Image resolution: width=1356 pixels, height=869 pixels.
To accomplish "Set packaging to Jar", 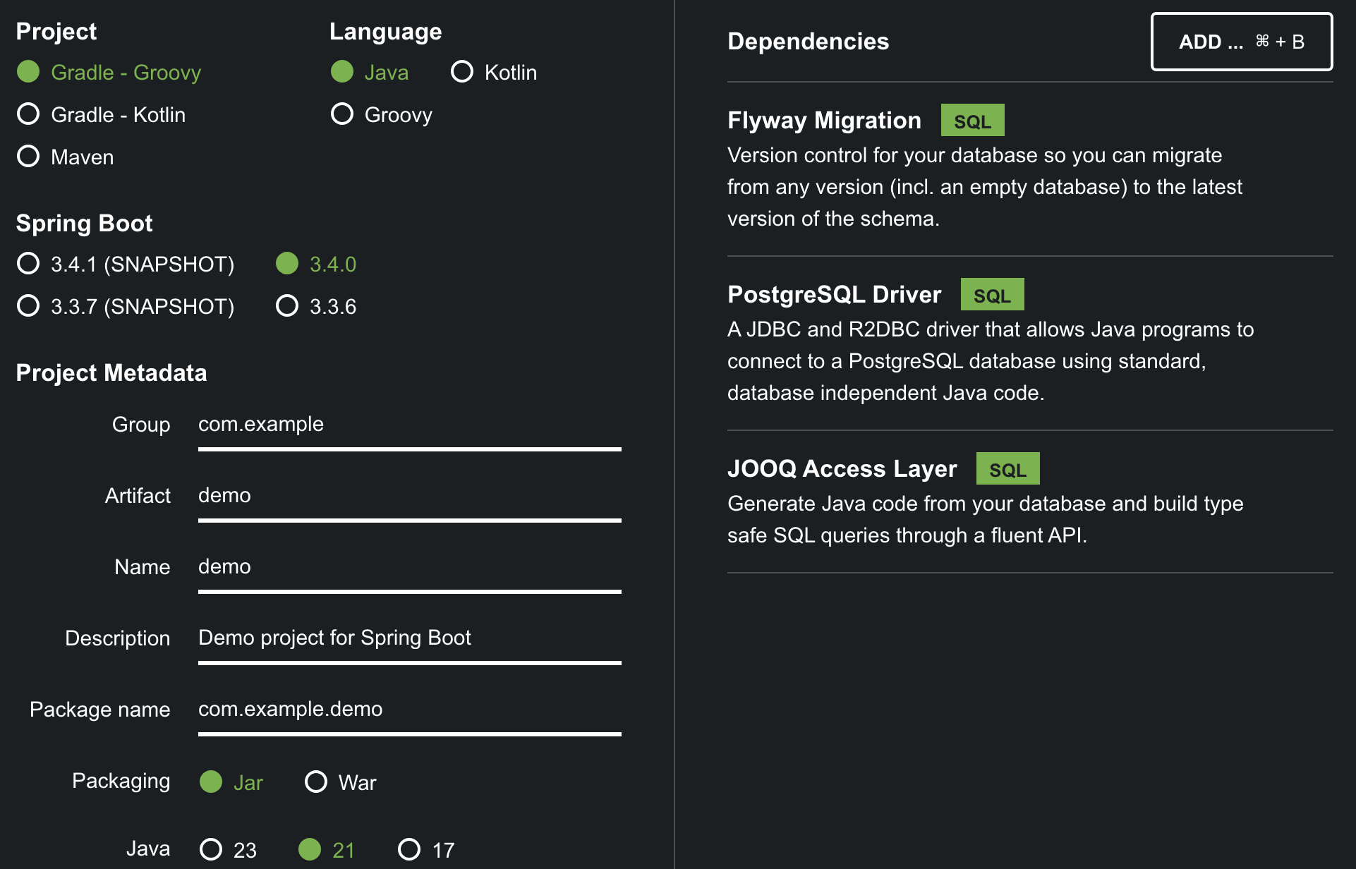I will (231, 782).
